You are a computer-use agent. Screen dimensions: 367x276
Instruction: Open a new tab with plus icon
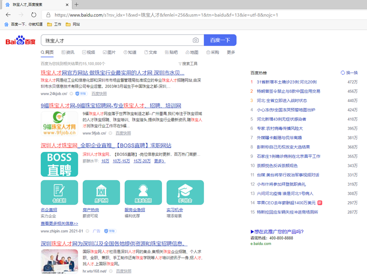[76, 4]
